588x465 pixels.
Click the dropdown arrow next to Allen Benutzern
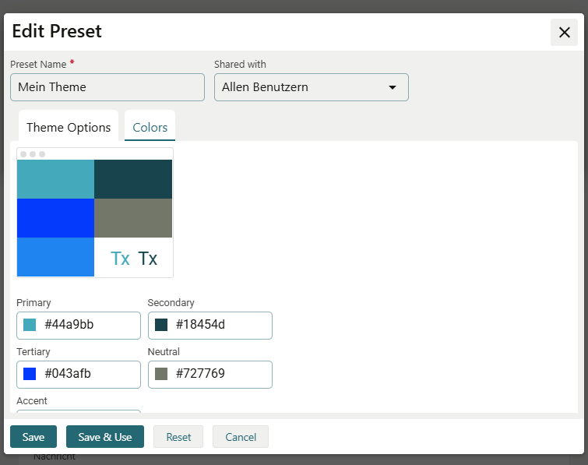pyautogui.click(x=393, y=87)
